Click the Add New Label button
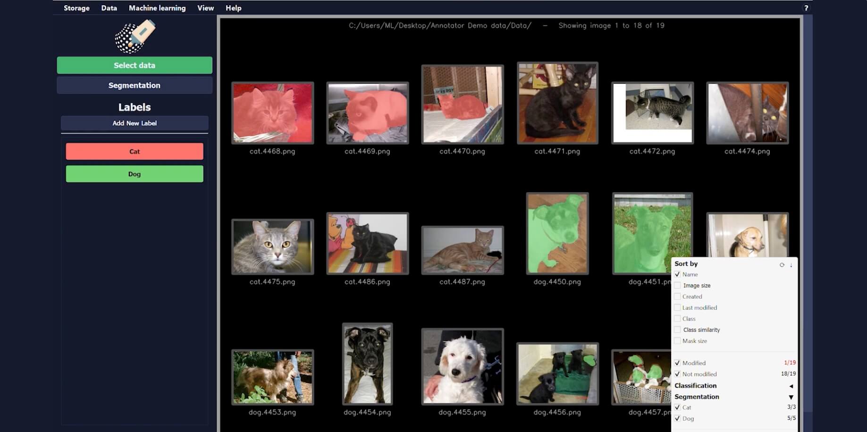The height and width of the screenshot is (432, 867). [135, 123]
